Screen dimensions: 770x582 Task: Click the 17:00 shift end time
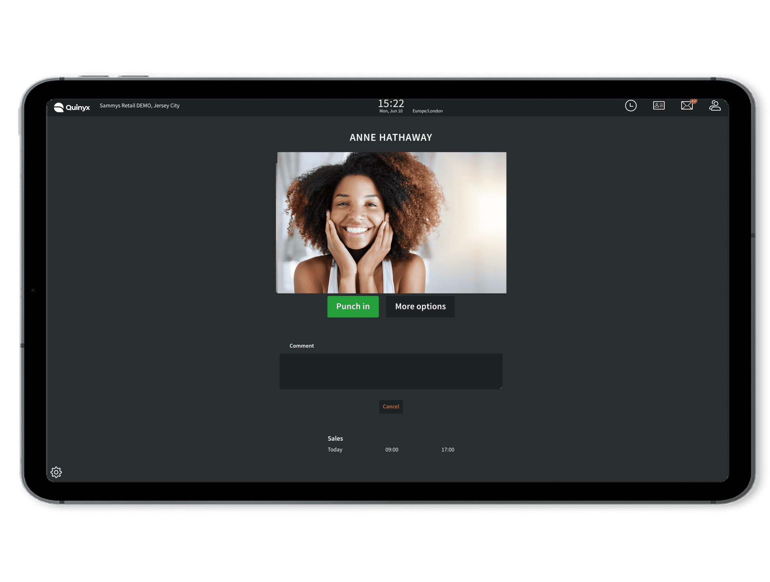(x=448, y=450)
